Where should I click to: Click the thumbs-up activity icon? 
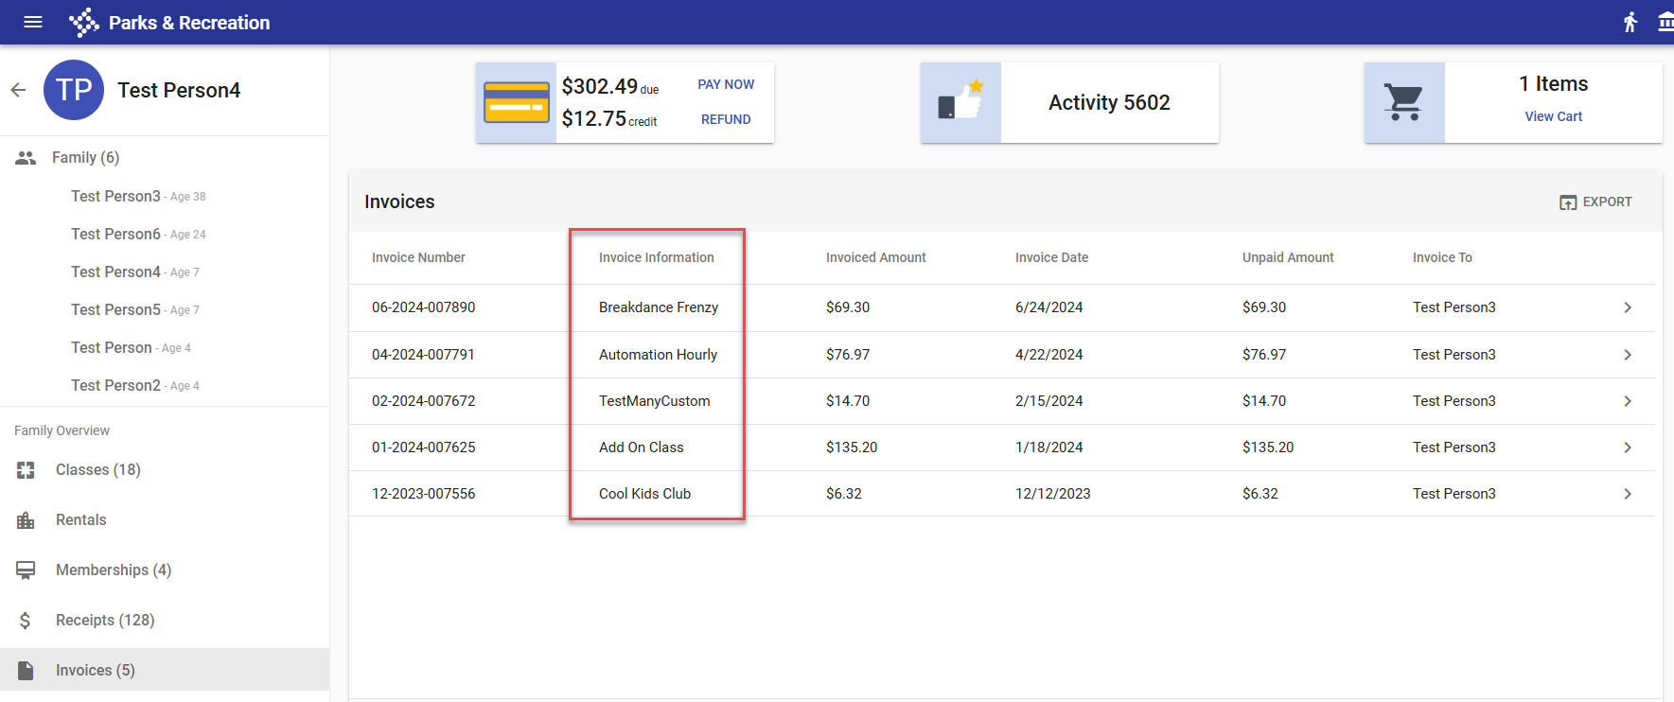pyautogui.click(x=960, y=102)
